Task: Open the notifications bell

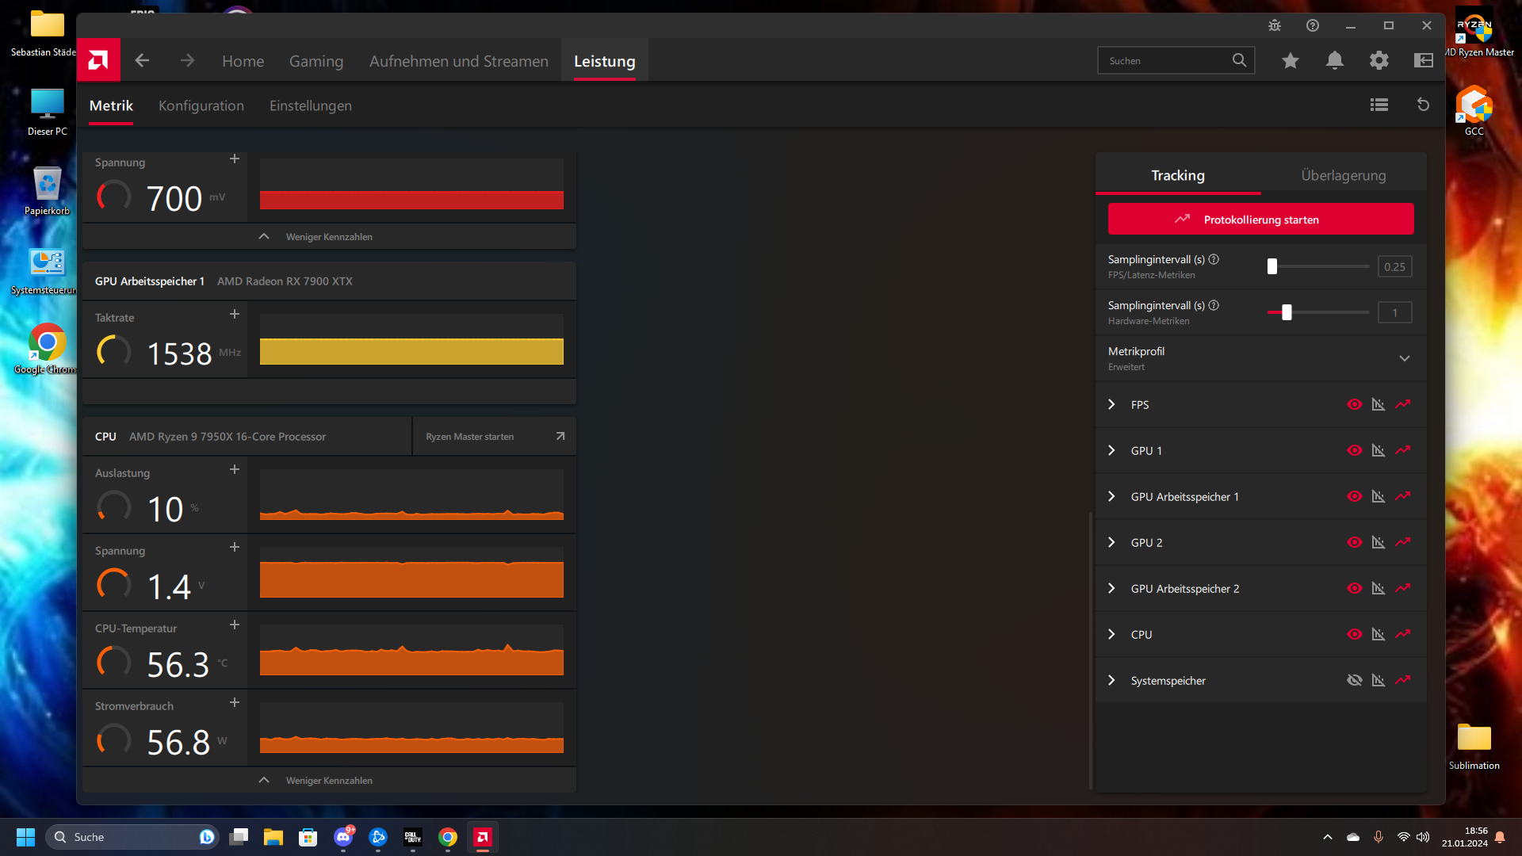Action: 1335,60
